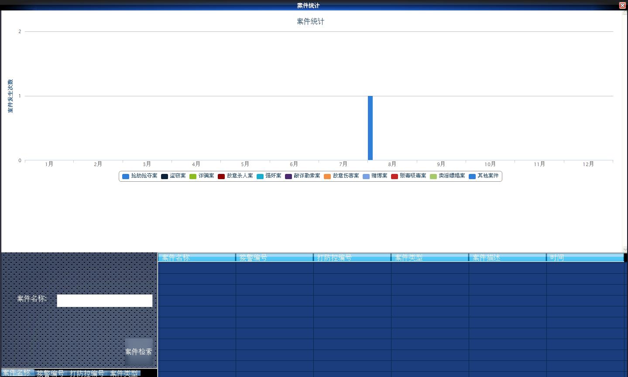
Task: Click the 故意杀人案 dark red legend swatch
Action: 221,177
